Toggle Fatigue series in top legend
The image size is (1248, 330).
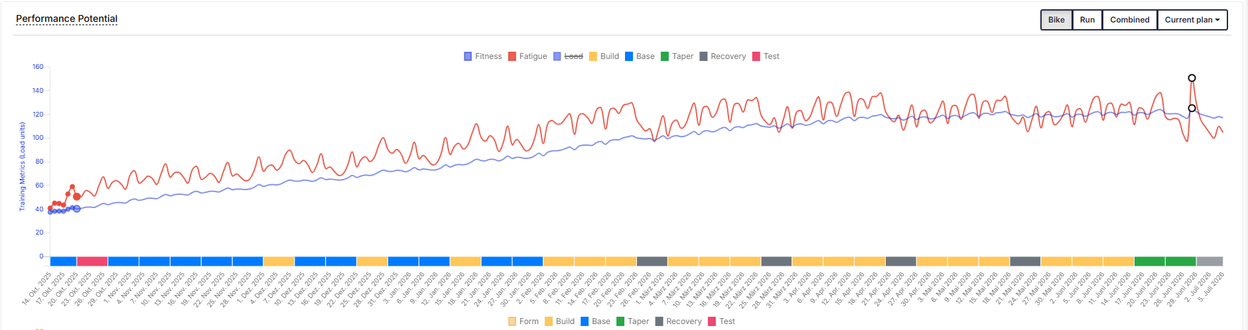tap(512, 56)
